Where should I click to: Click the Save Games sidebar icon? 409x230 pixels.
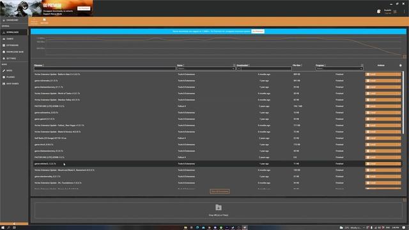[4, 84]
